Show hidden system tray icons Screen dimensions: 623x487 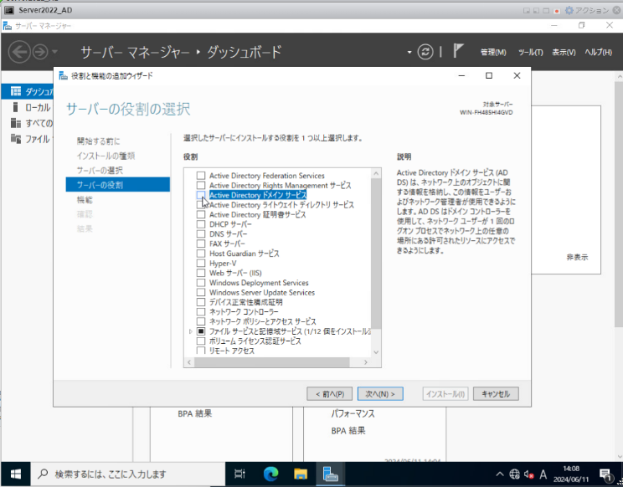point(500,474)
